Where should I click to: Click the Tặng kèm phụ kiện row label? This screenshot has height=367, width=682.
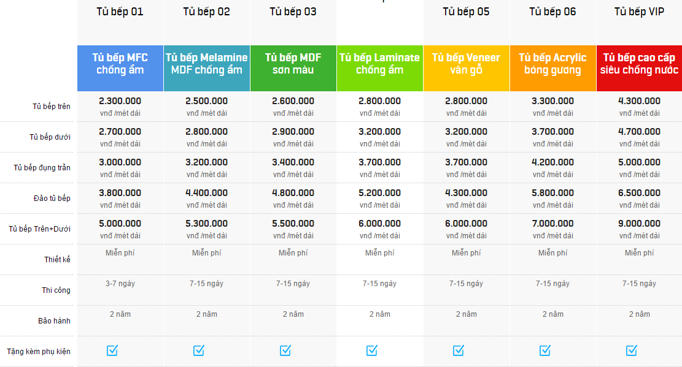(x=38, y=351)
